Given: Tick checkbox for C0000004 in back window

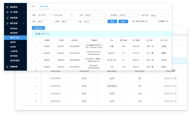Looking at the screenshot, I should [26, 78].
